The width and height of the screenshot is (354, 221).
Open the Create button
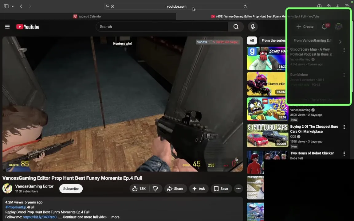click(x=305, y=27)
